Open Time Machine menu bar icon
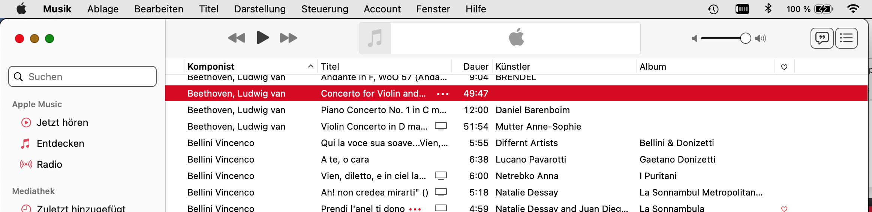The height and width of the screenshot is (212, 872). 713,9
